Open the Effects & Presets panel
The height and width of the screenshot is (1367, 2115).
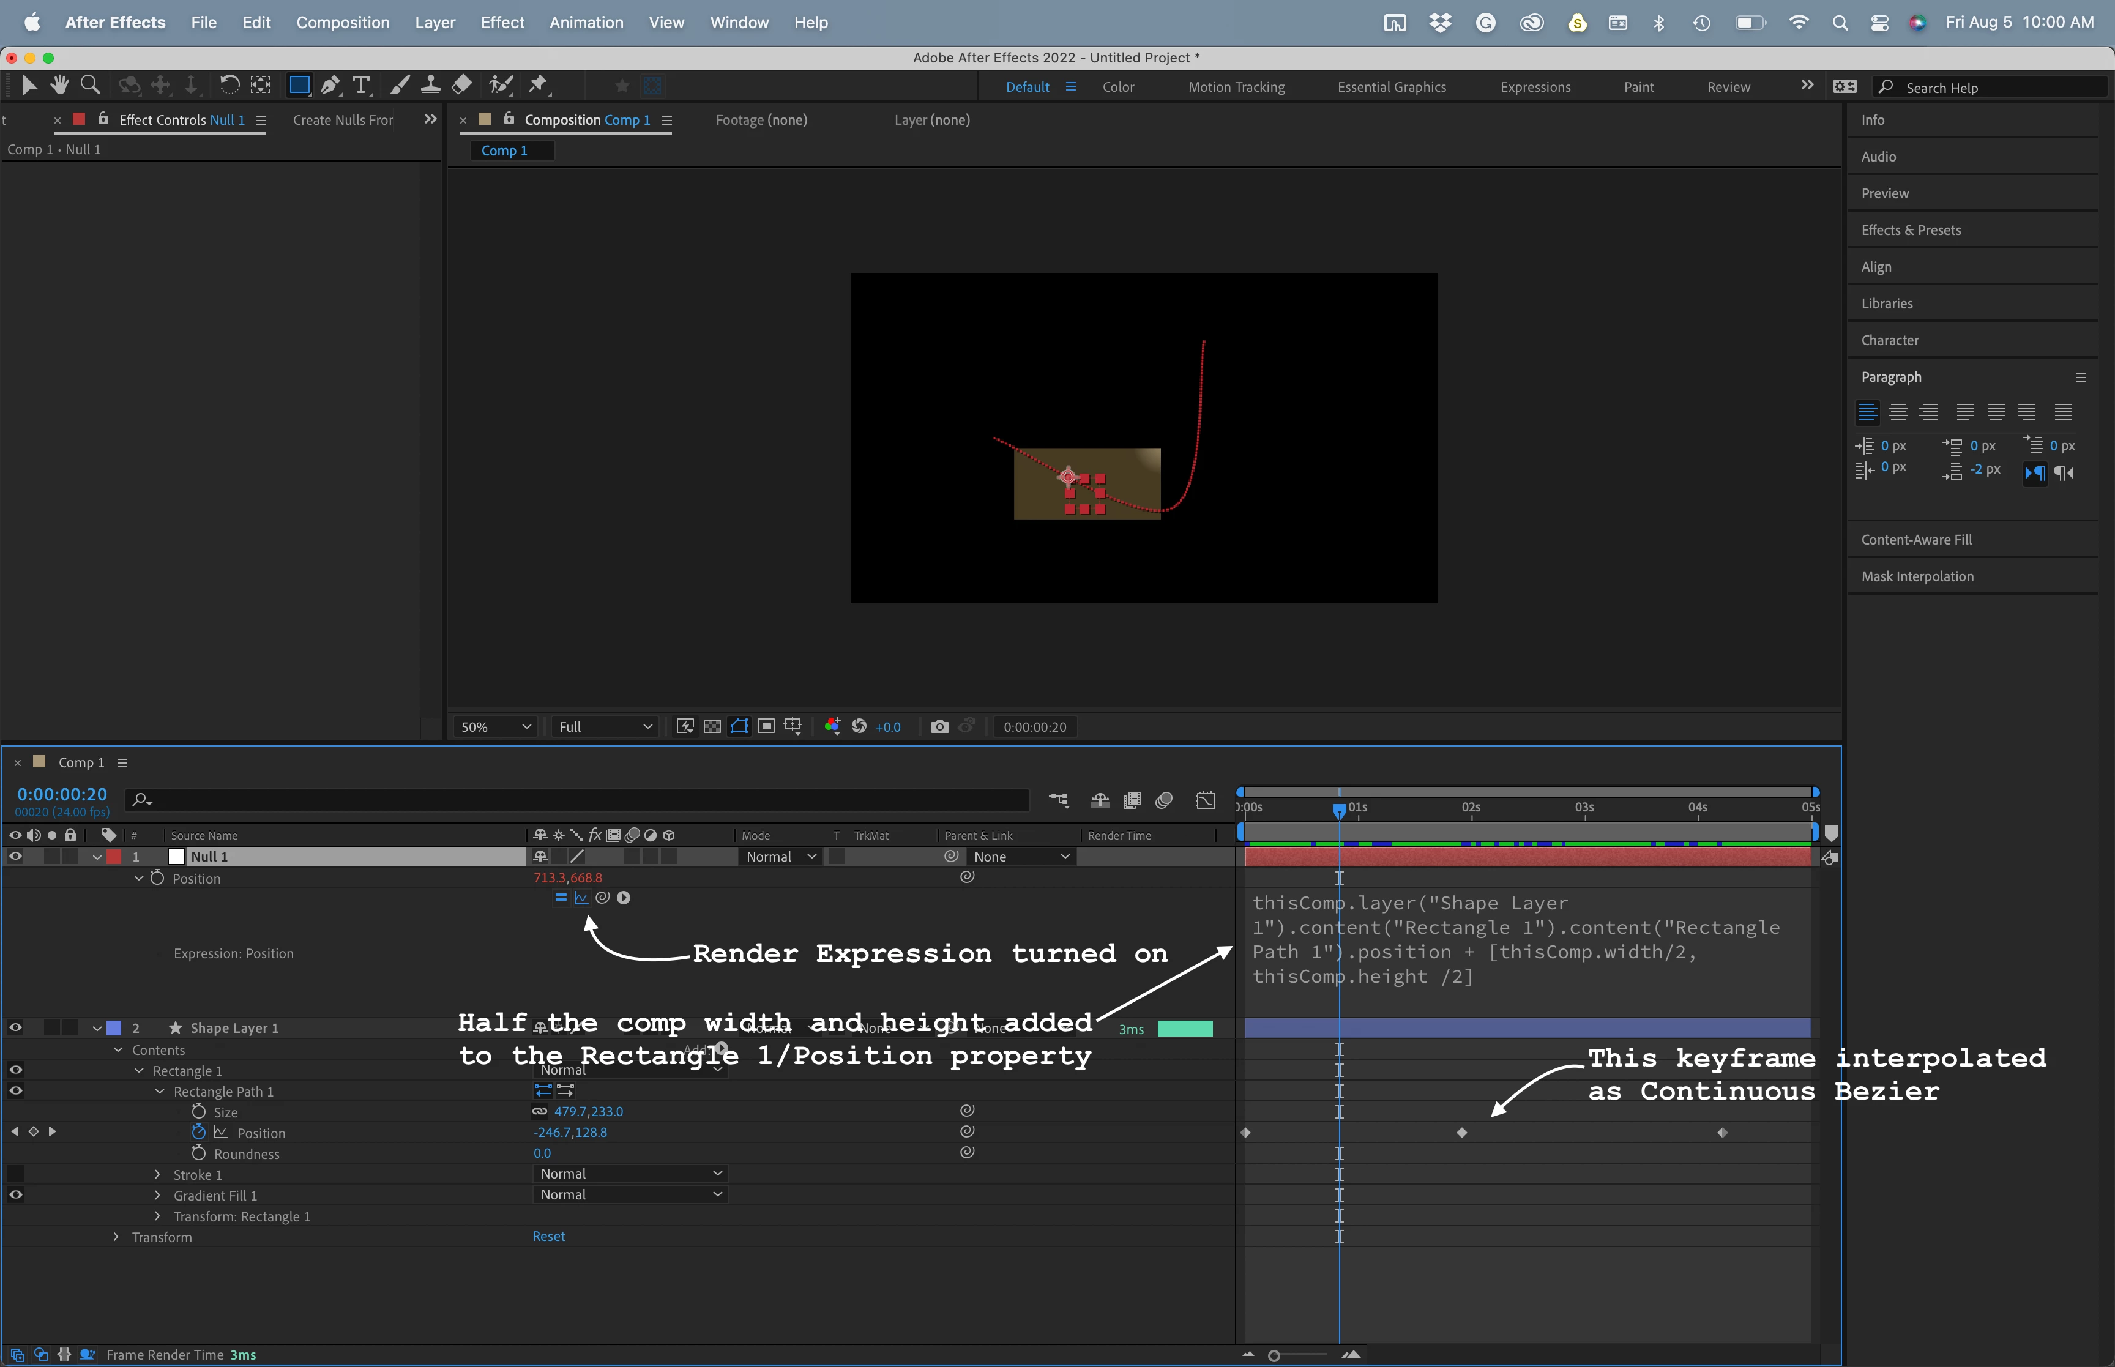[x=1911, y=230]
